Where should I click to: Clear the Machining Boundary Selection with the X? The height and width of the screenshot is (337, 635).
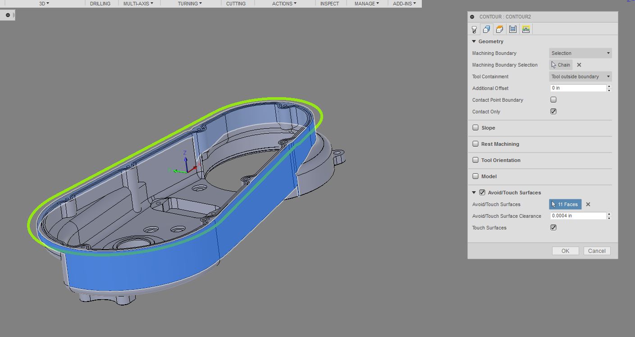[579, 65]
